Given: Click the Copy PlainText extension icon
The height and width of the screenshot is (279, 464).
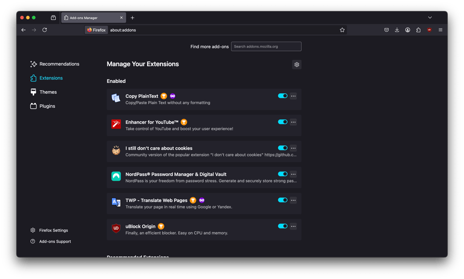Looking at the screenshot, I should 116,98.
